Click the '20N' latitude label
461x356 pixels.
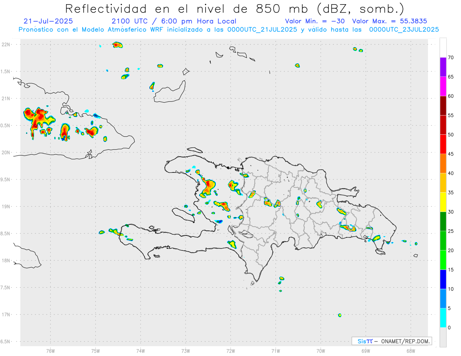tap(6, 152)
